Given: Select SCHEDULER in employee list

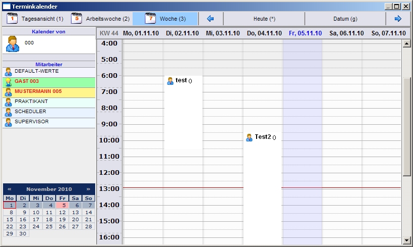Looking at the screenshot, I should [x=30, y=112].
